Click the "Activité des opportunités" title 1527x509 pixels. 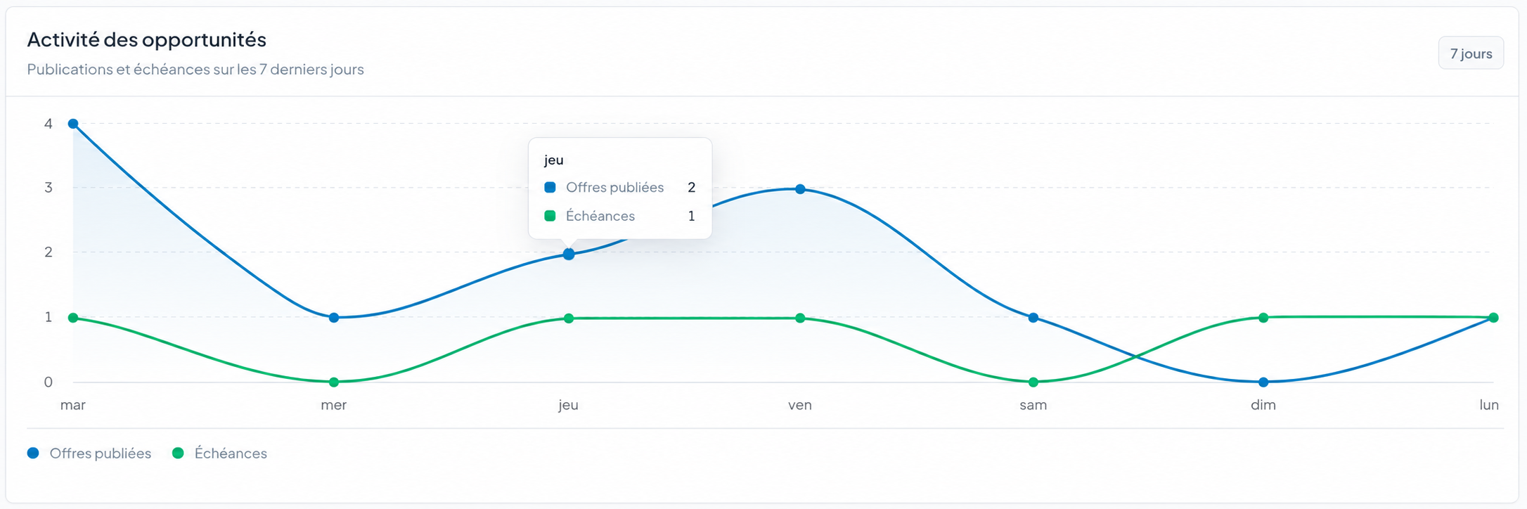(x=147, y=40)
